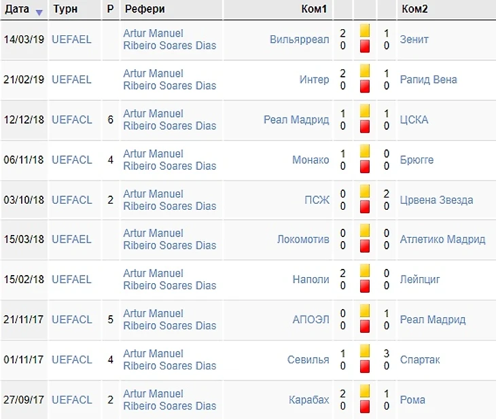Open the Атлетико Мадрид team link
Screen dimensions: 496x419
442,239
